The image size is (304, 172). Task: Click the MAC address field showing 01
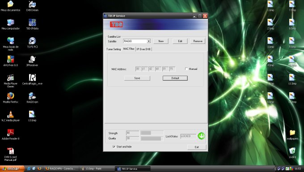click(x=165, y=69)
